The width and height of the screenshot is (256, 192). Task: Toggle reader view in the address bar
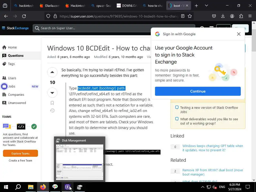click(183, 16)
